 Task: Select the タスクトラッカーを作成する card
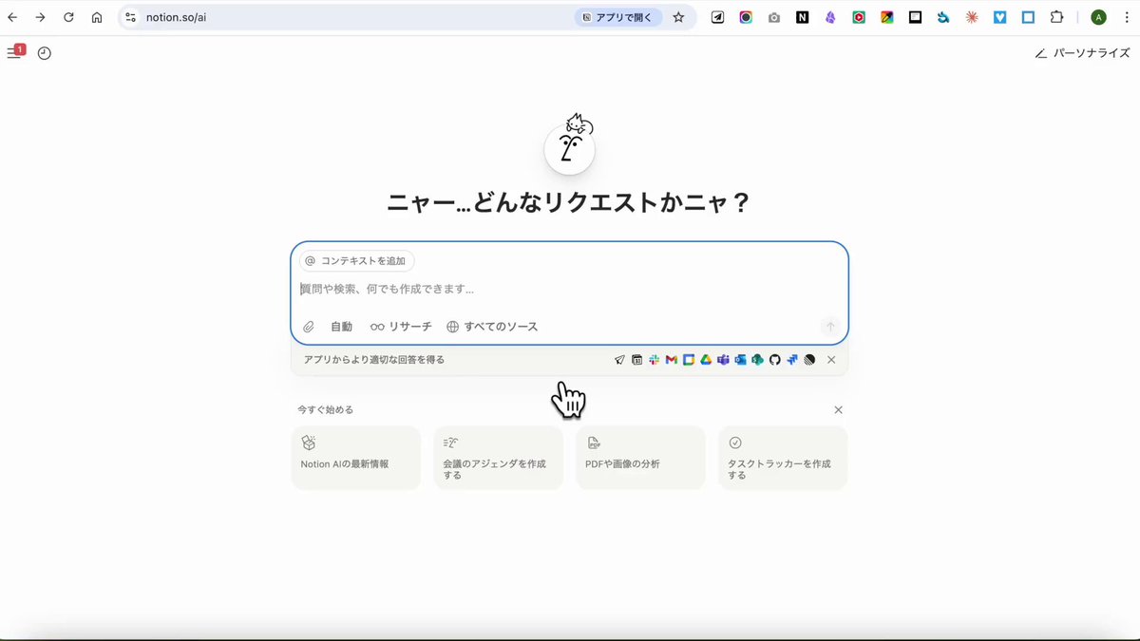[x=783, y=458]
